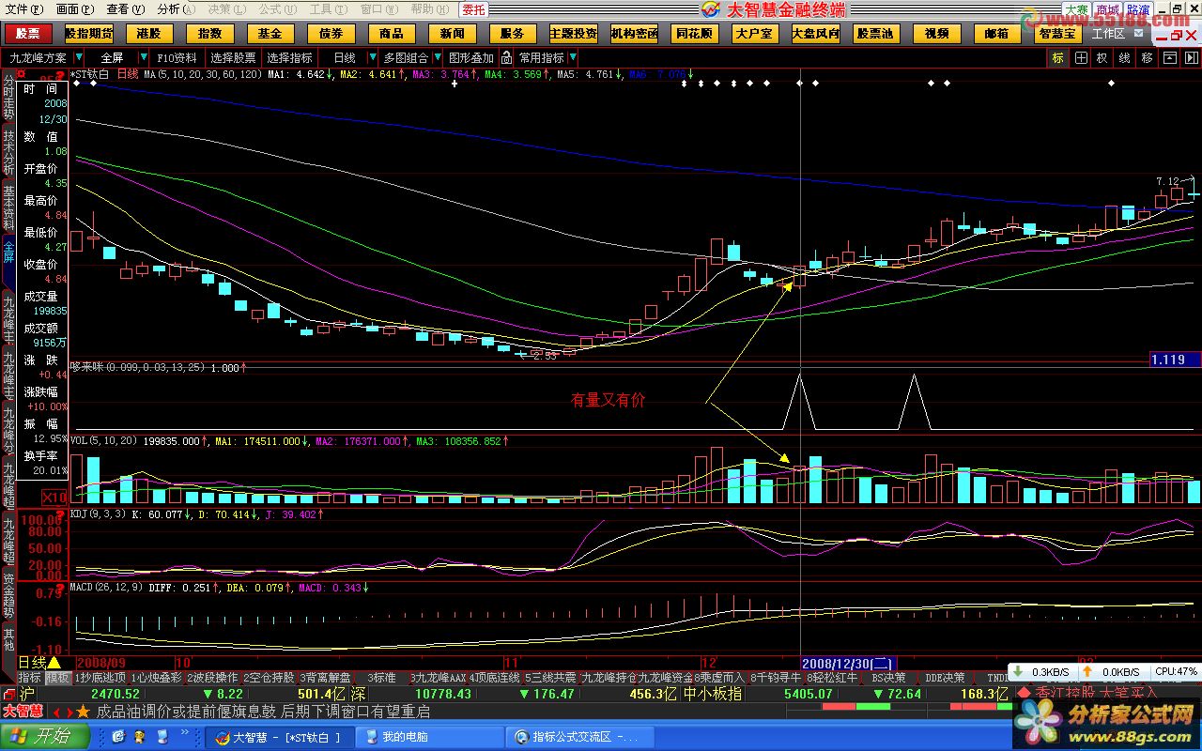Click the 指标 tab at chart bottom
This screenshot has height=751, width=1202.
30,677
